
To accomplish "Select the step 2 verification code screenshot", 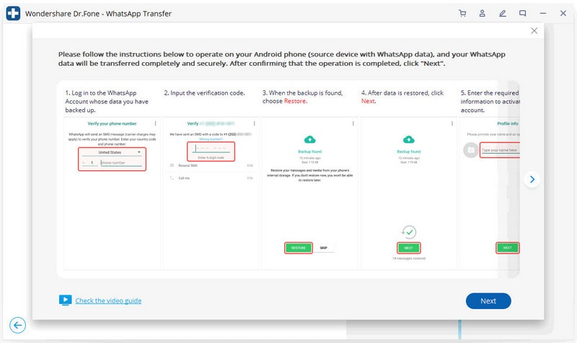I will tap(211, 194).
